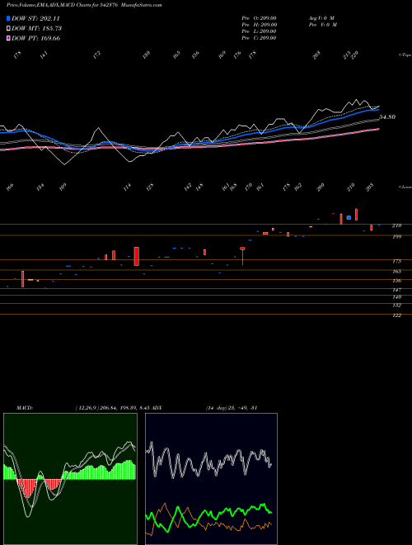Click the 'Pre V: 0 M' volume text
Viewport: 412px width, 545px height.
(x=324, y=25)
